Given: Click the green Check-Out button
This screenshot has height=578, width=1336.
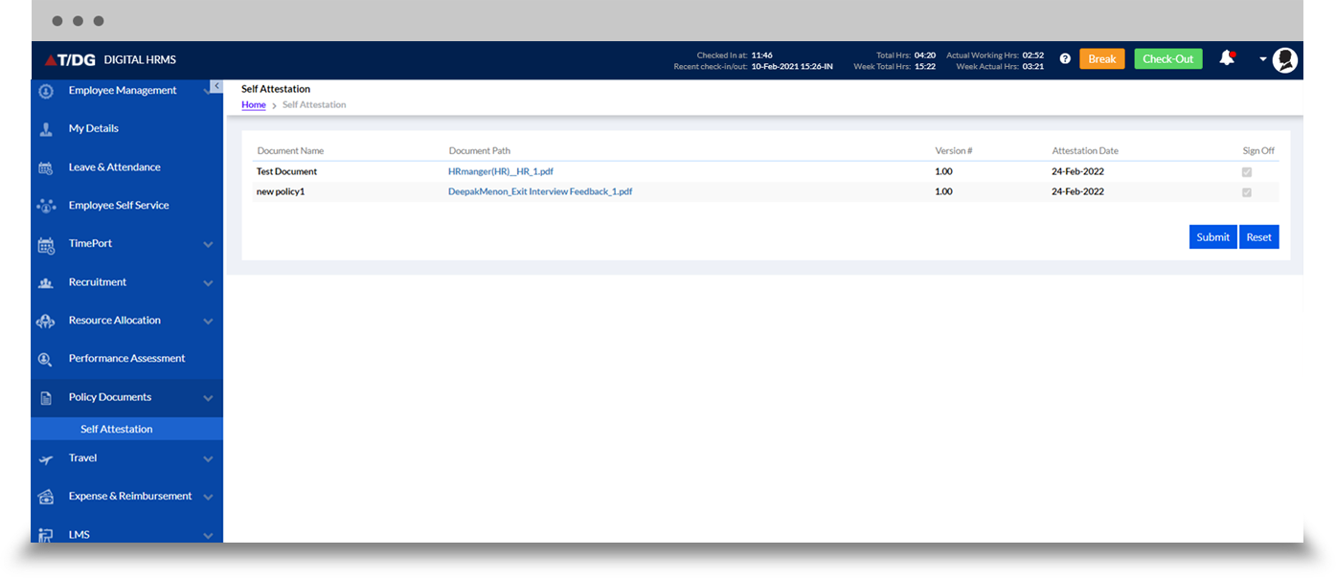Looking at the screenshot, I should coord(1167,58).
